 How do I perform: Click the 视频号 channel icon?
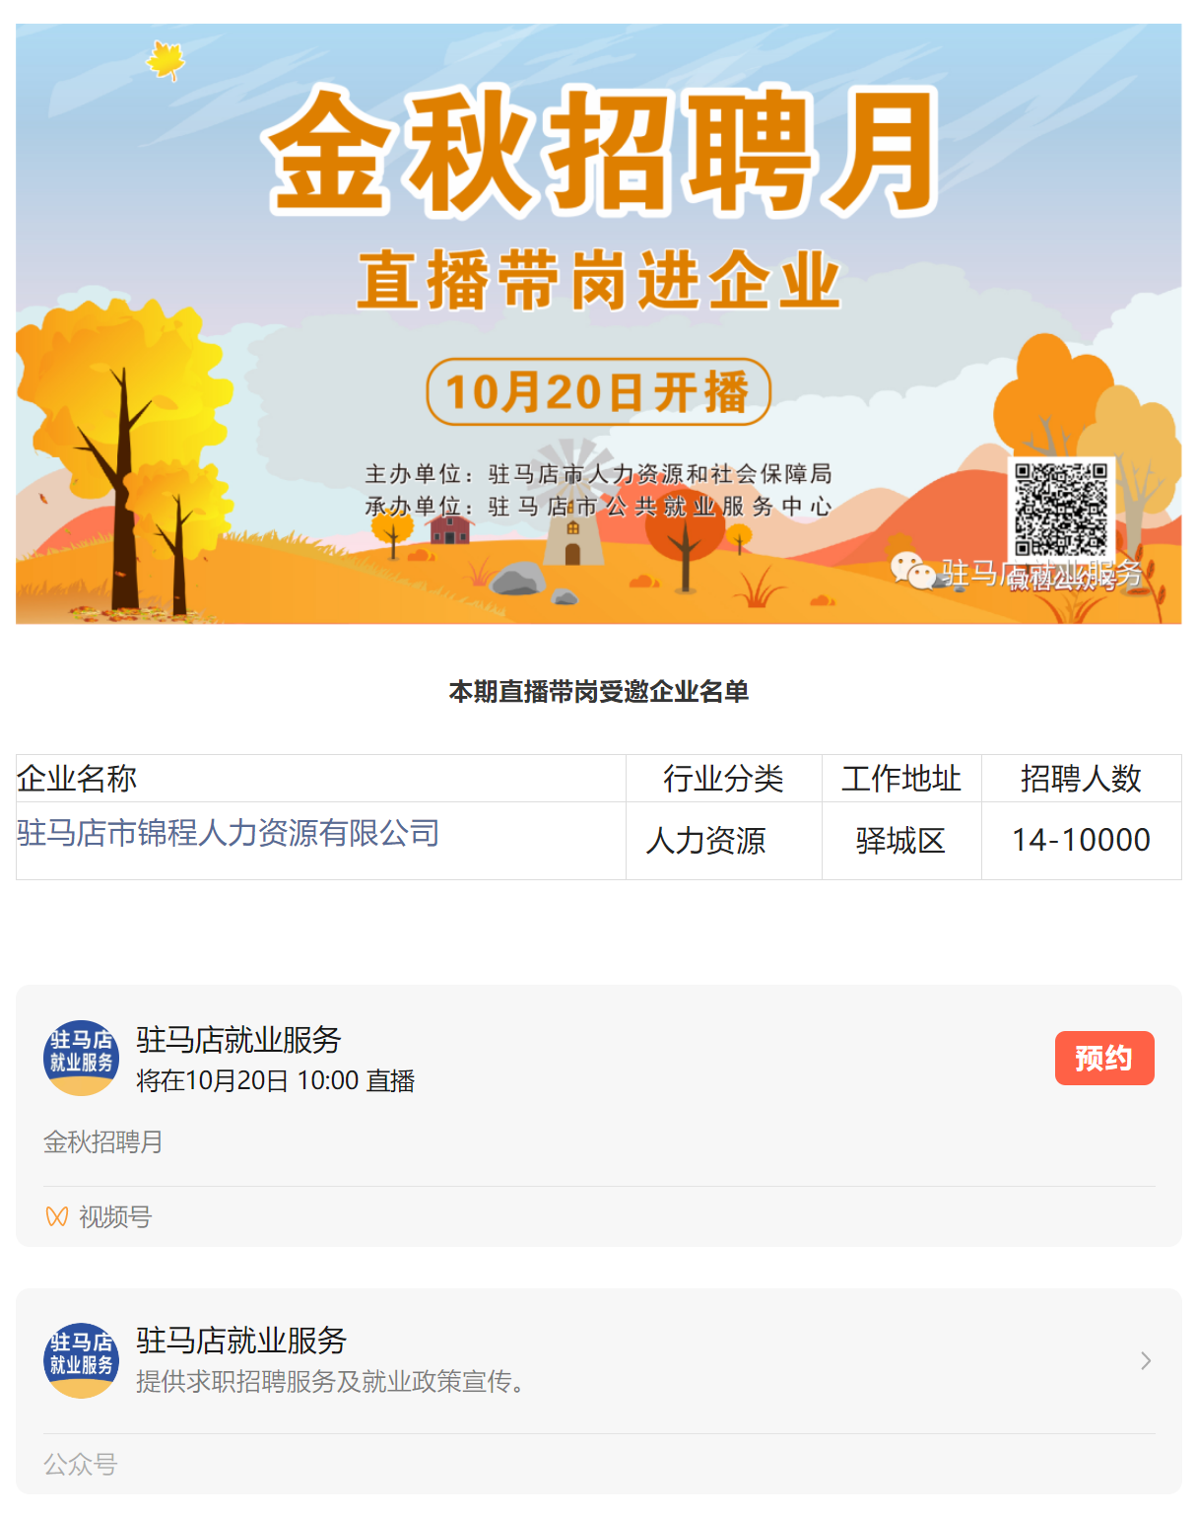tap(57, 1217)
